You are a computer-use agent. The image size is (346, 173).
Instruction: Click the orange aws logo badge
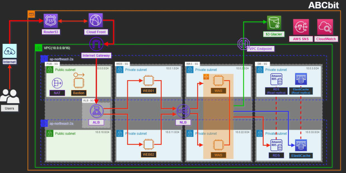(31, 14)
